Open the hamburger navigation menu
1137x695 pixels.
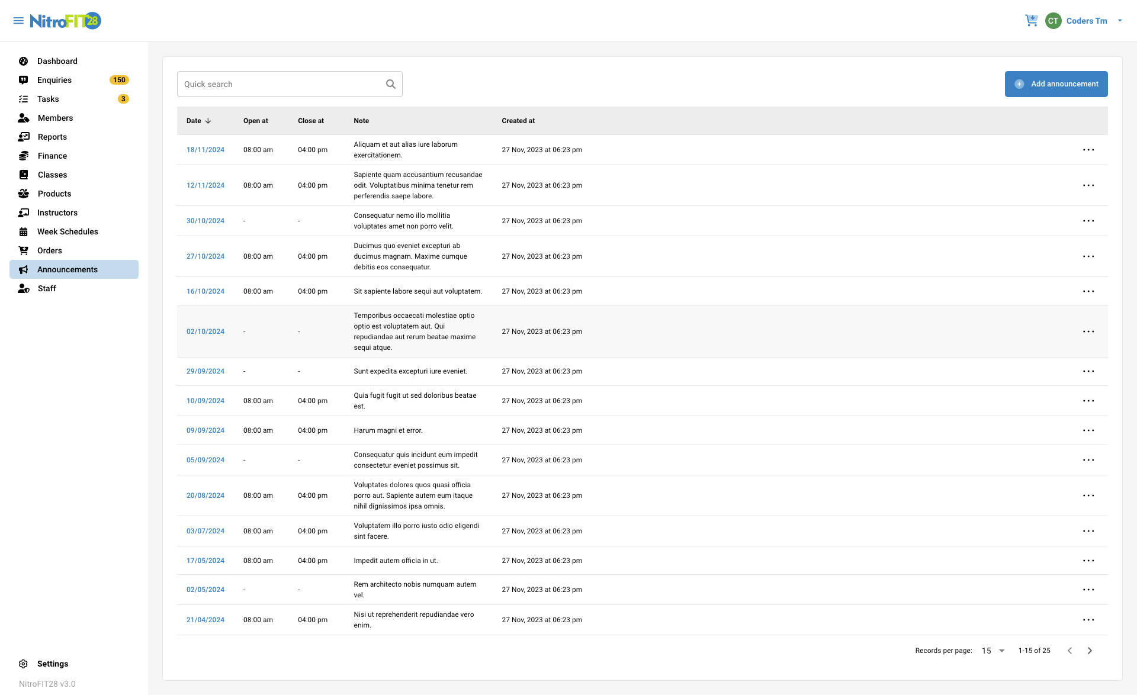[x=18, y=20]
